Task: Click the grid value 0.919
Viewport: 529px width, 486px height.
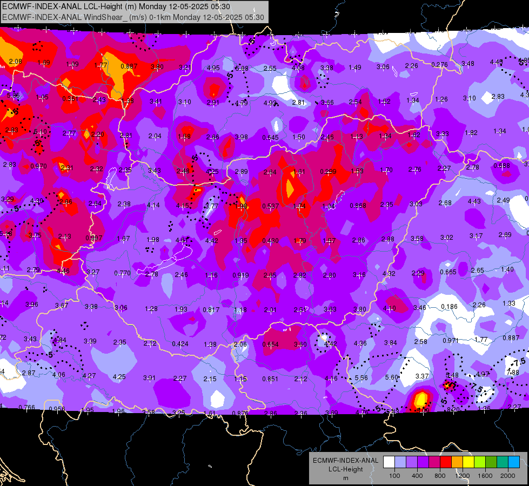Action: [x=241, y=275]
